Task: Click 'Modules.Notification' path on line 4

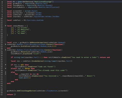Action: (48, 7)
